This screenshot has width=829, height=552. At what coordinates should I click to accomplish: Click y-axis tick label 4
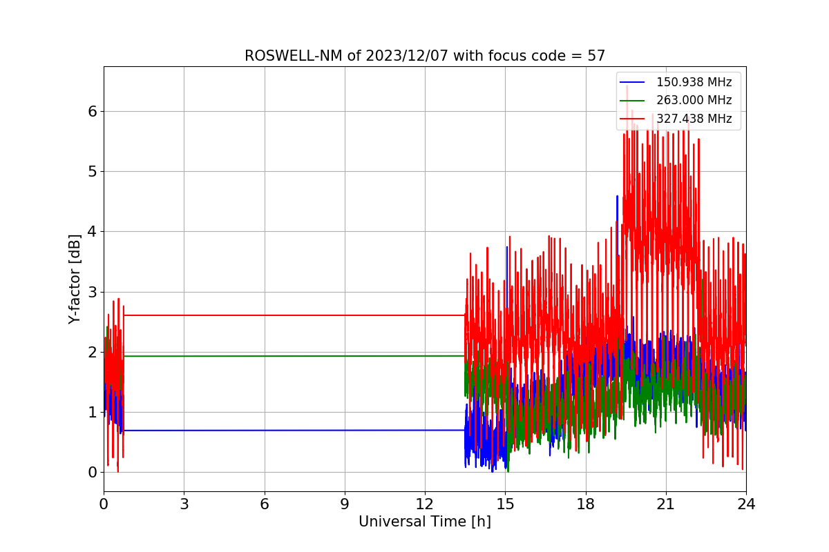pyautogui.click(x=93, y=231)
